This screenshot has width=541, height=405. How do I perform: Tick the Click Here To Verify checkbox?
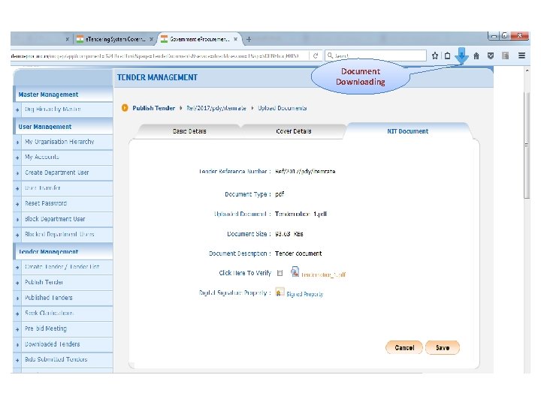(280, 273)
